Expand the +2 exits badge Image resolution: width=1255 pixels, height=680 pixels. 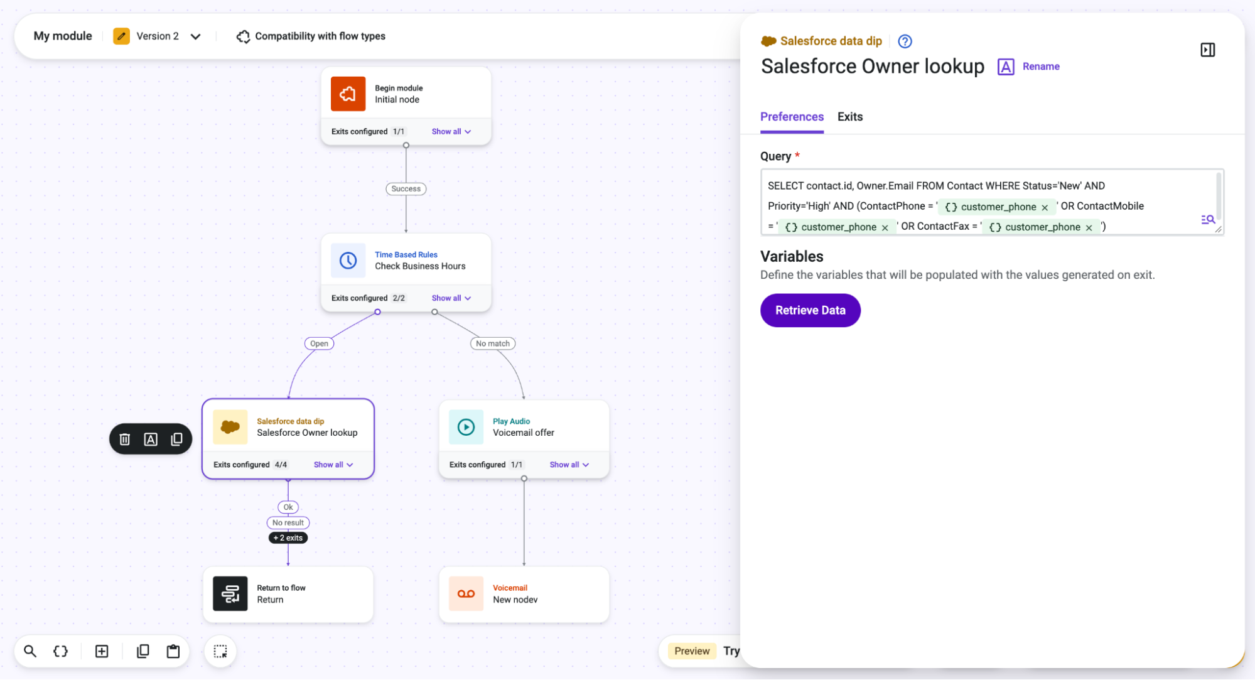288,537
